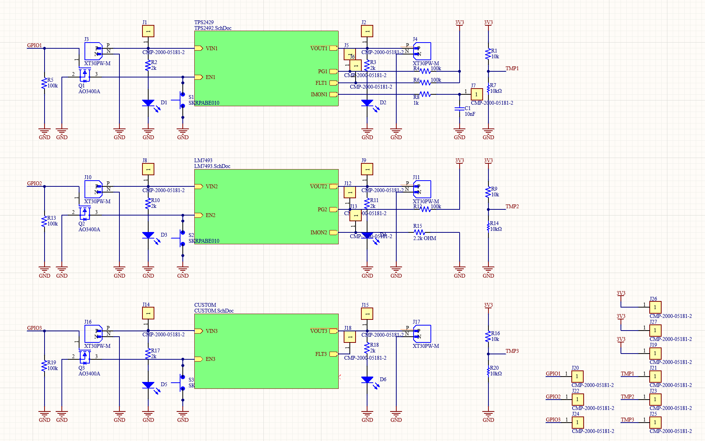
Task: Select the J5 test point pad
Action: coord(349,54)
